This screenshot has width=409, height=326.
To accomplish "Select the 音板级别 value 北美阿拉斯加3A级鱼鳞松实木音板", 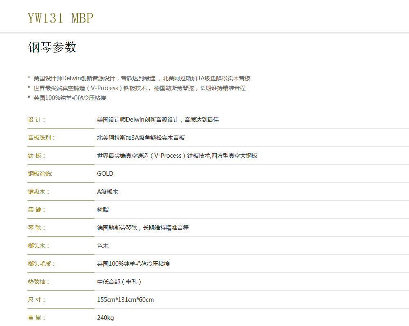I will pos(141,138).
